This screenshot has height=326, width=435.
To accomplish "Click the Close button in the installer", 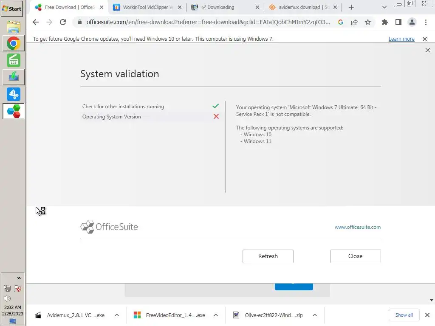I will point(356,256).
